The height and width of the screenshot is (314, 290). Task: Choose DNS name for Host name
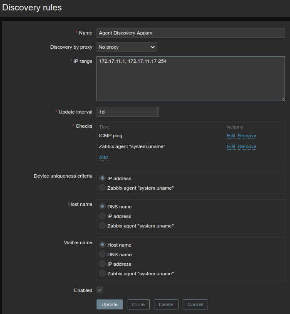102,207
